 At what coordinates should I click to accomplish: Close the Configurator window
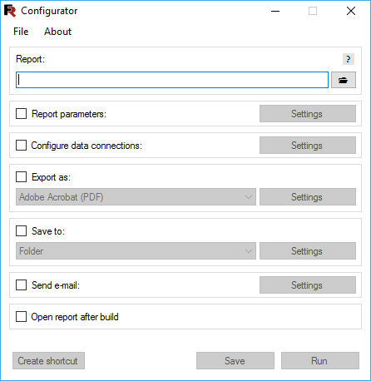(351, 11)
